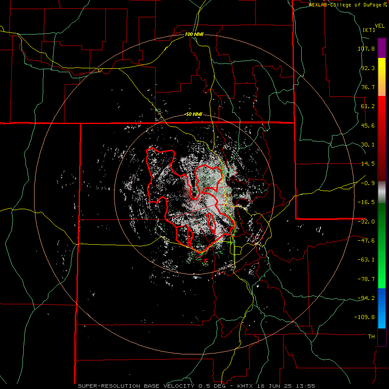
Task: Click the -94.2 value on velocity scale
Action: point(366,298)
